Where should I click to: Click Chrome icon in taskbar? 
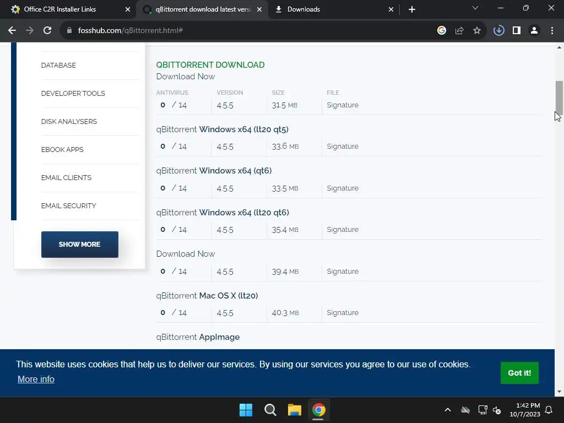coord(319,410)
